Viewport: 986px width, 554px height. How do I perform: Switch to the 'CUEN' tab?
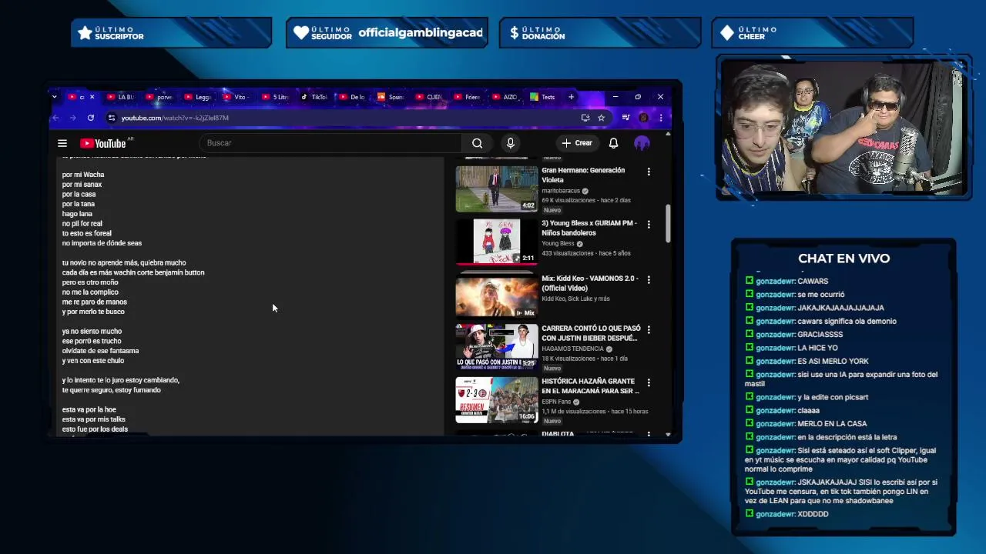pyautogui.click(x=428, y=97)
